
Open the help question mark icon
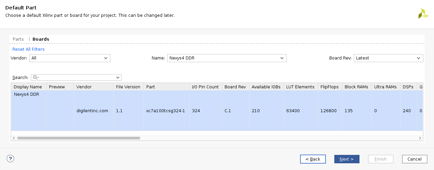[10, 159]
